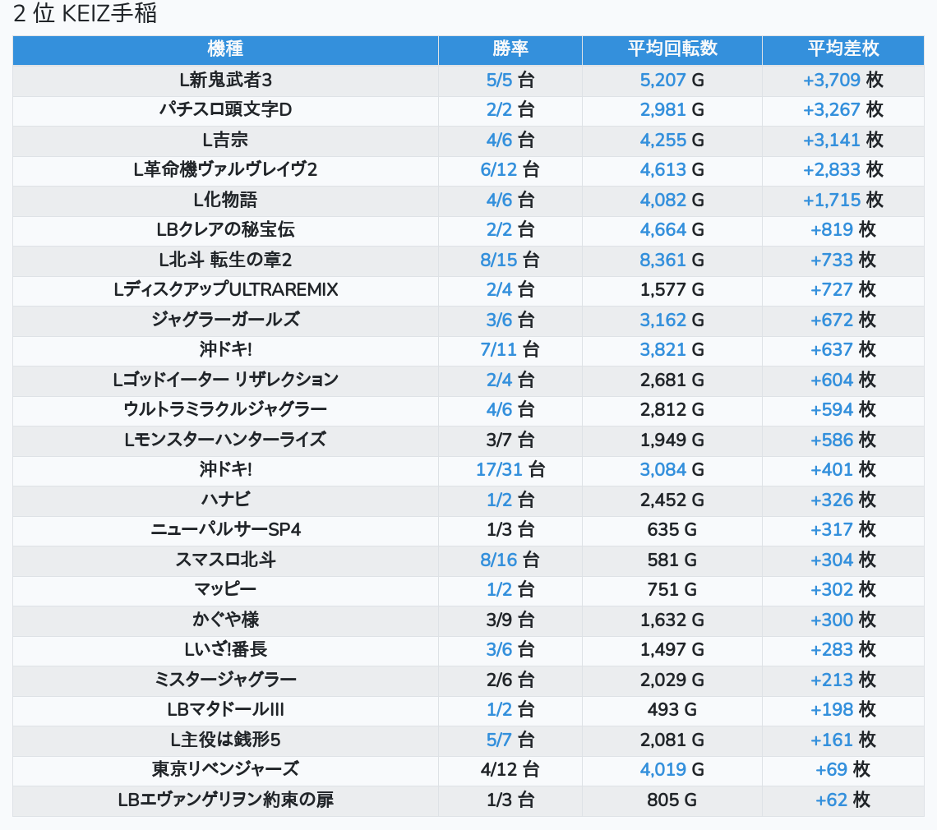
Task: Click the L新鬼武者3 machine name
Action: click(x=225, y=81)
